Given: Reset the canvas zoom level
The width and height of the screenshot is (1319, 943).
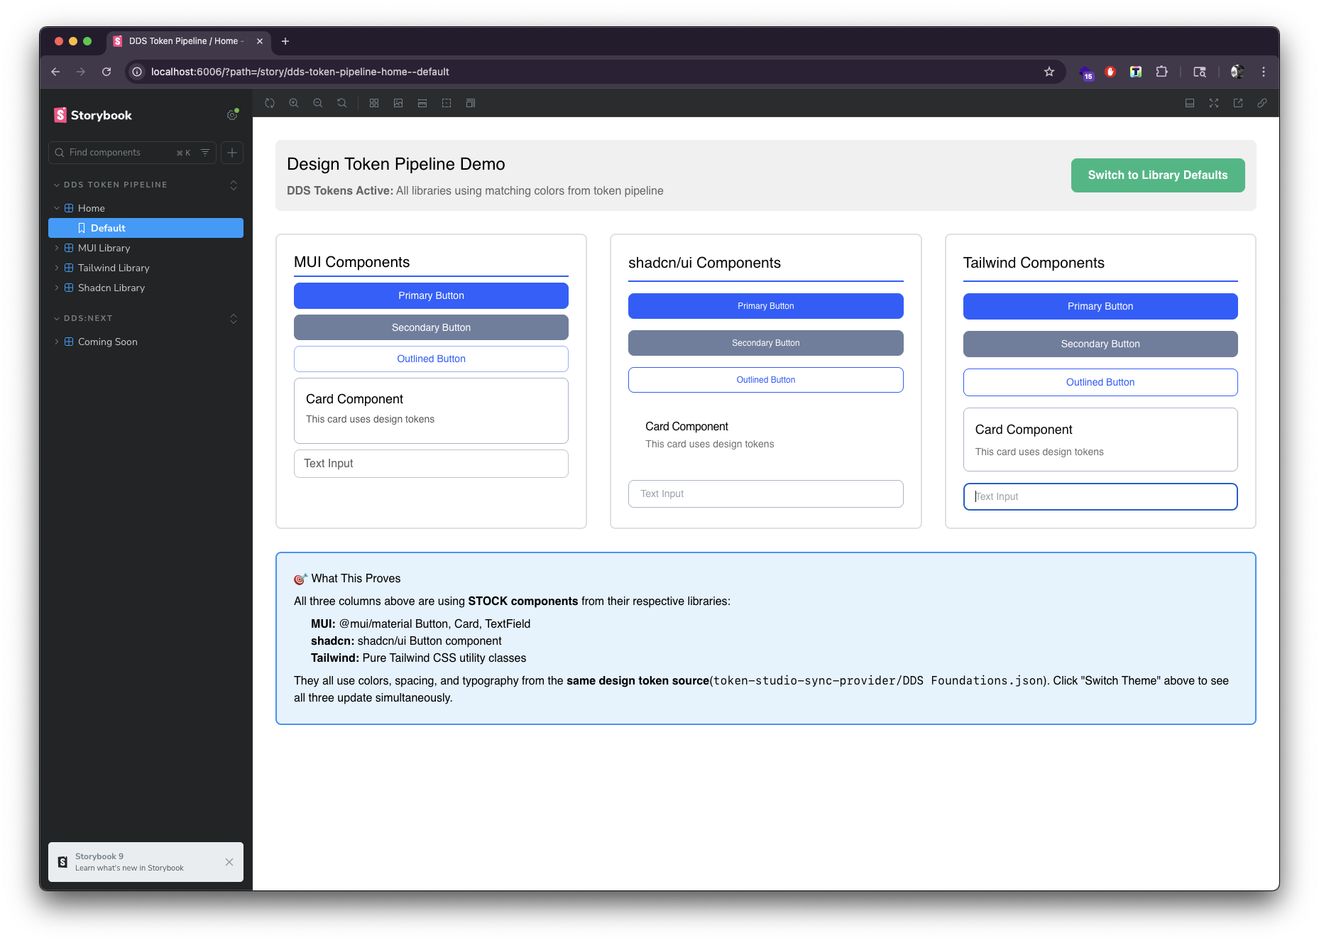Looking at the screenshot, I should coord(342,103).
